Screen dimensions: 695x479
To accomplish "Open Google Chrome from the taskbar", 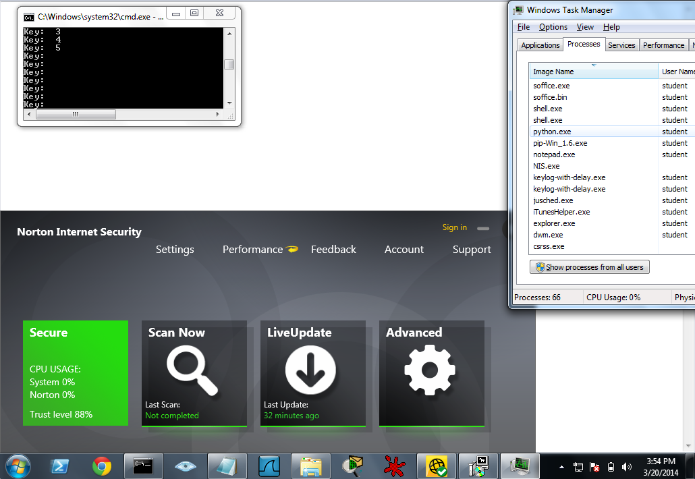I will (x=102, y=466).
